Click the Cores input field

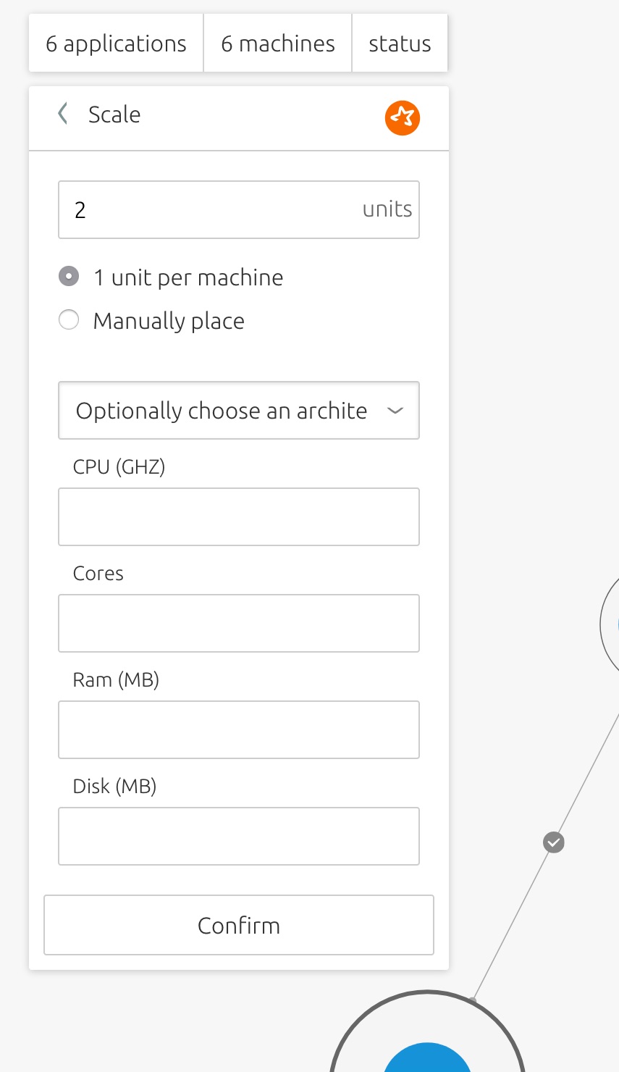coord(239,623)
